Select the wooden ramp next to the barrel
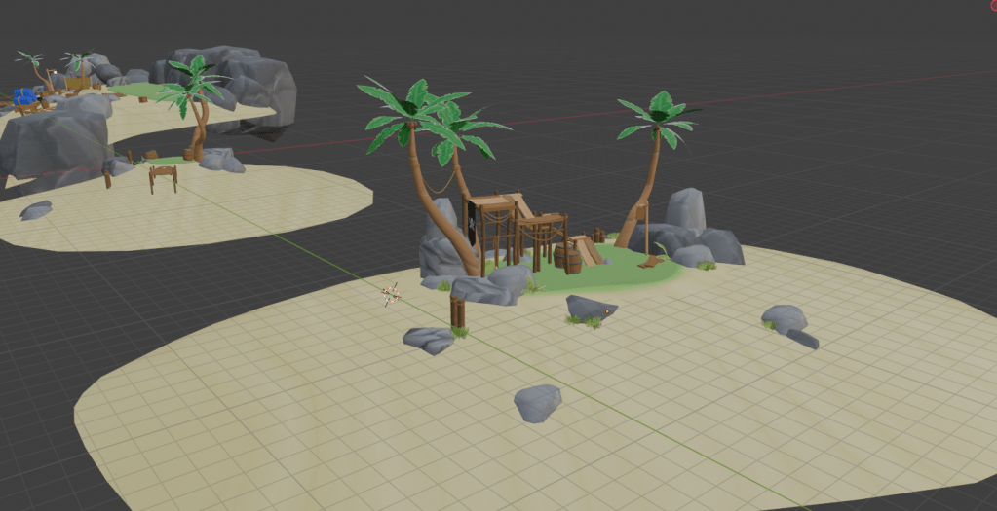997x511 pixels. 588,252
